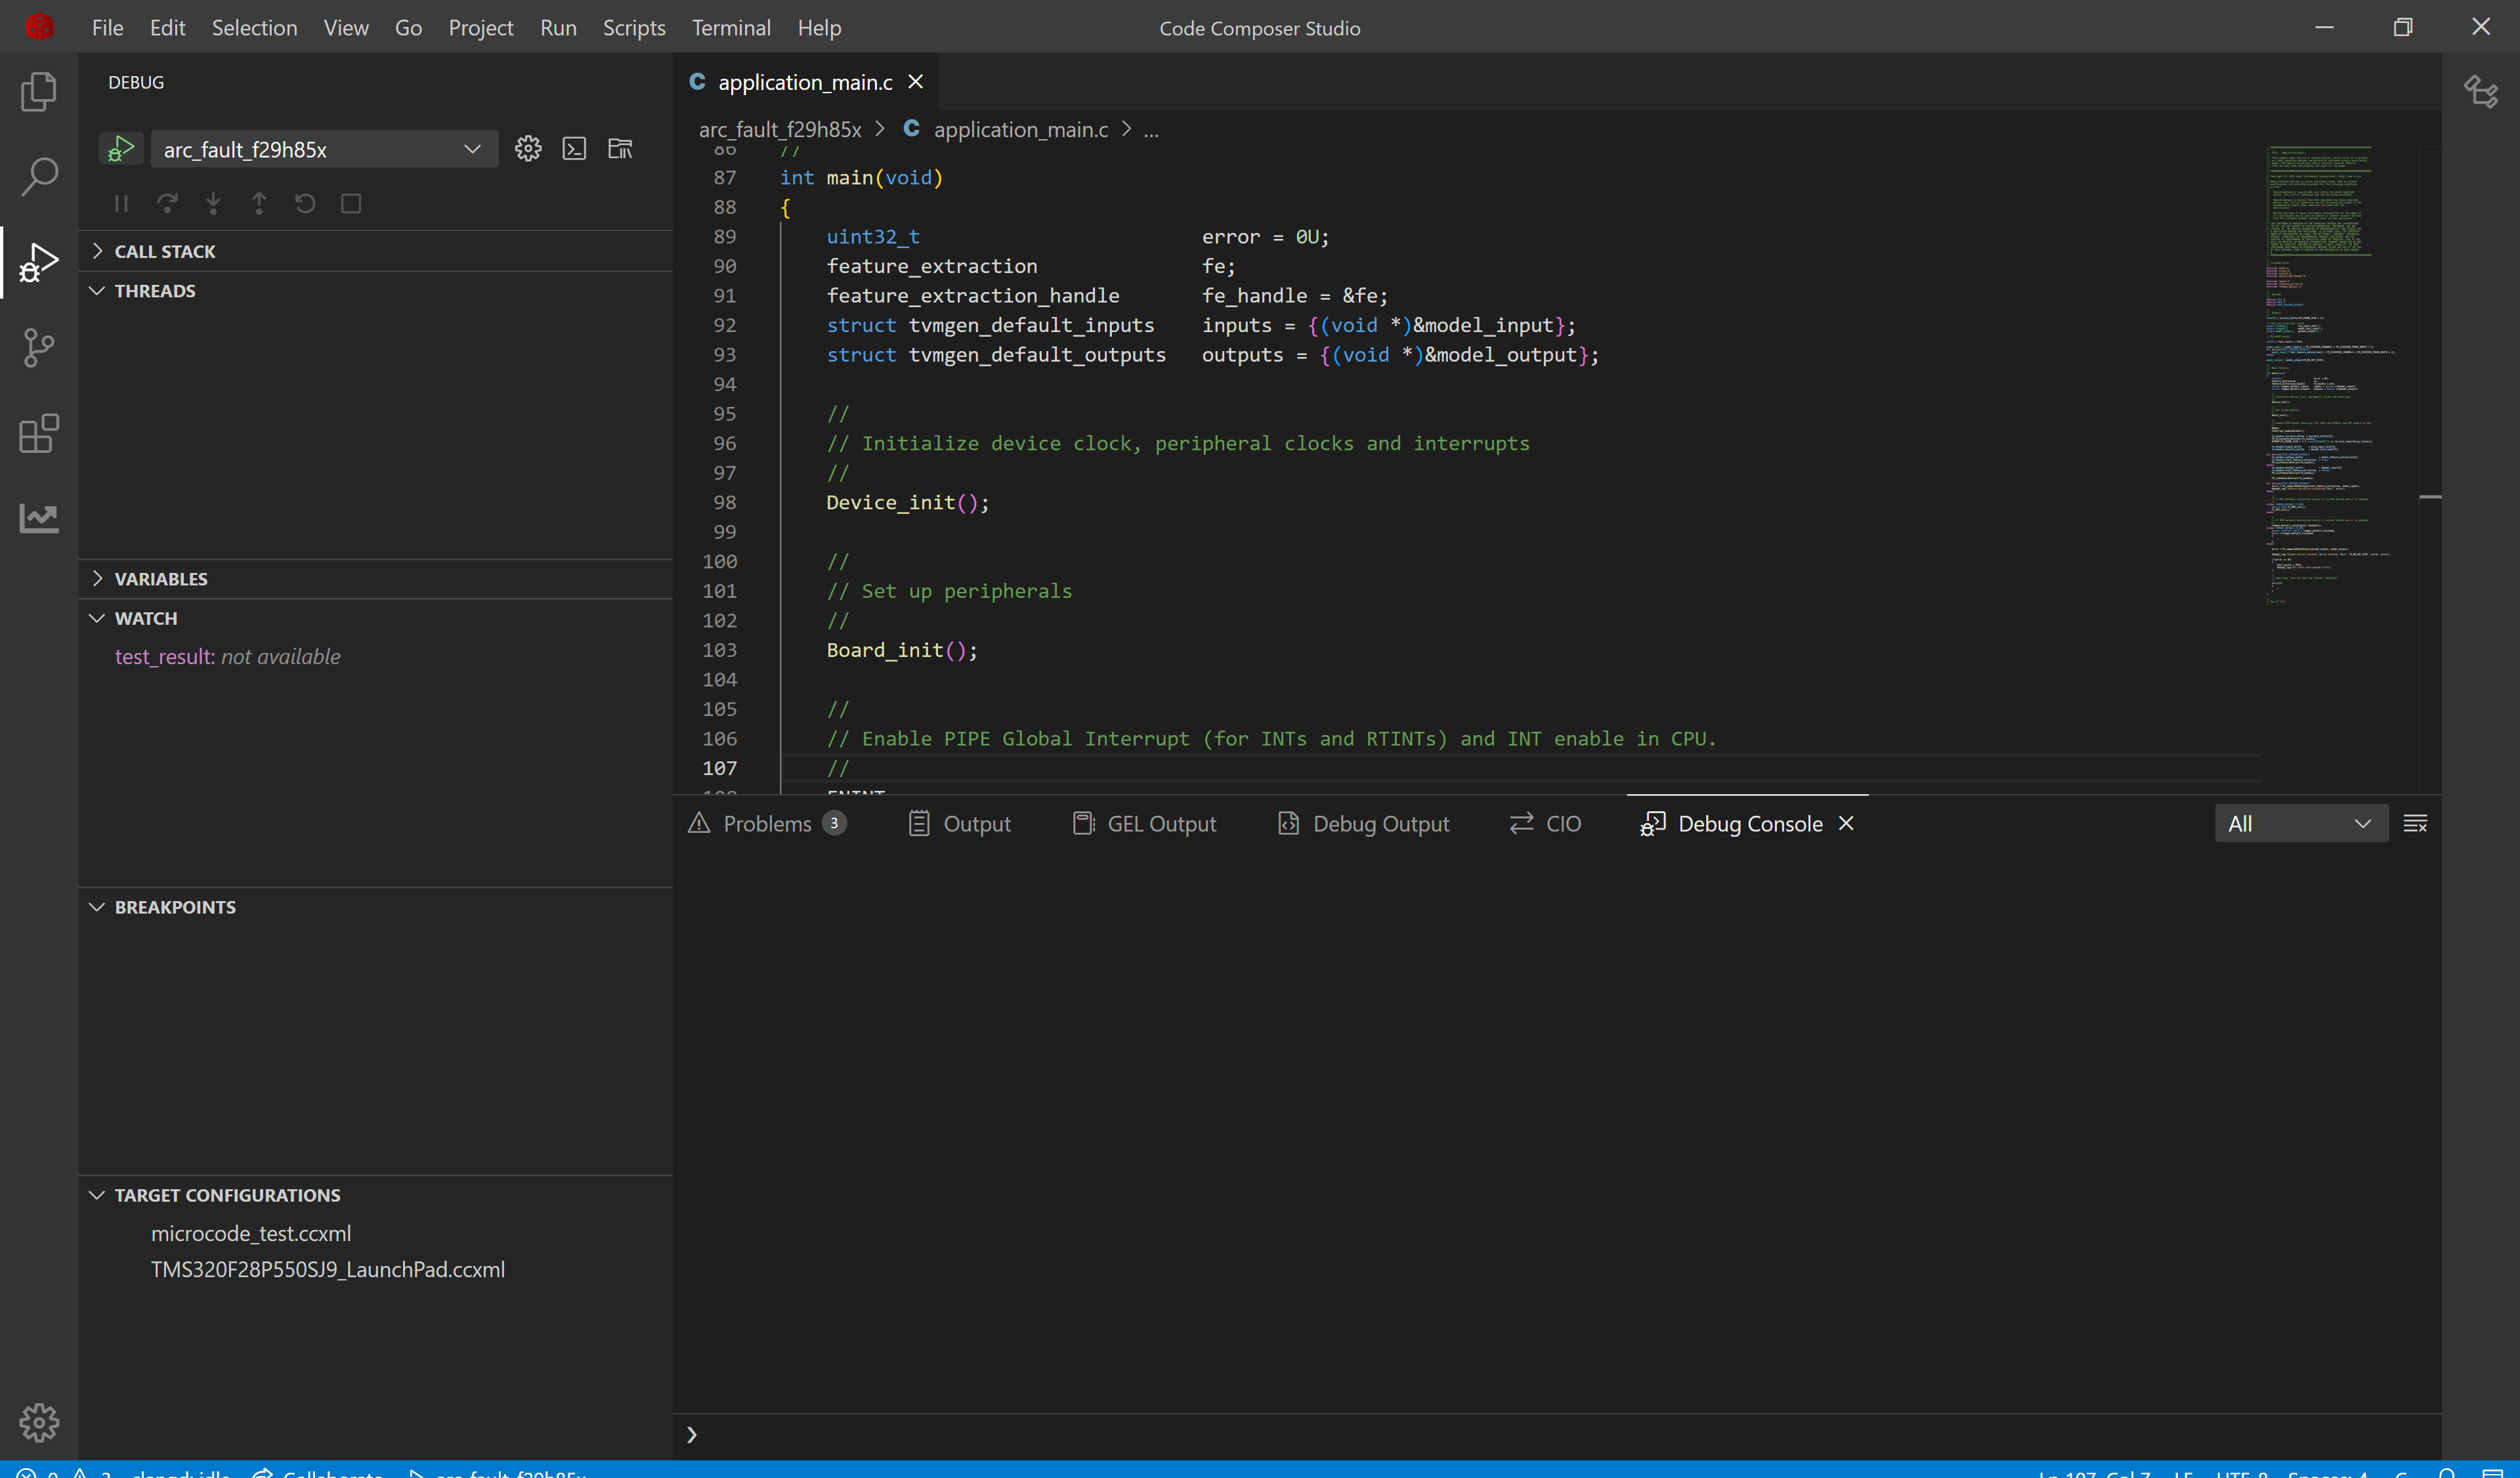Viewport: 2520px width, 1478px height.
Task: Expand the VARIABLES section
Action: [x=375, y=579]
